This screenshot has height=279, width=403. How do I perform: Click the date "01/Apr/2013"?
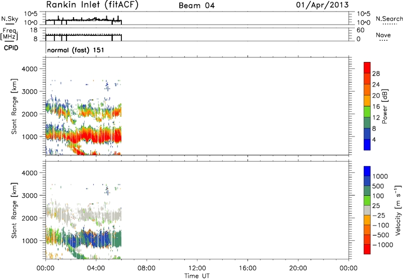pyautogui.click(x=322, y=5)
